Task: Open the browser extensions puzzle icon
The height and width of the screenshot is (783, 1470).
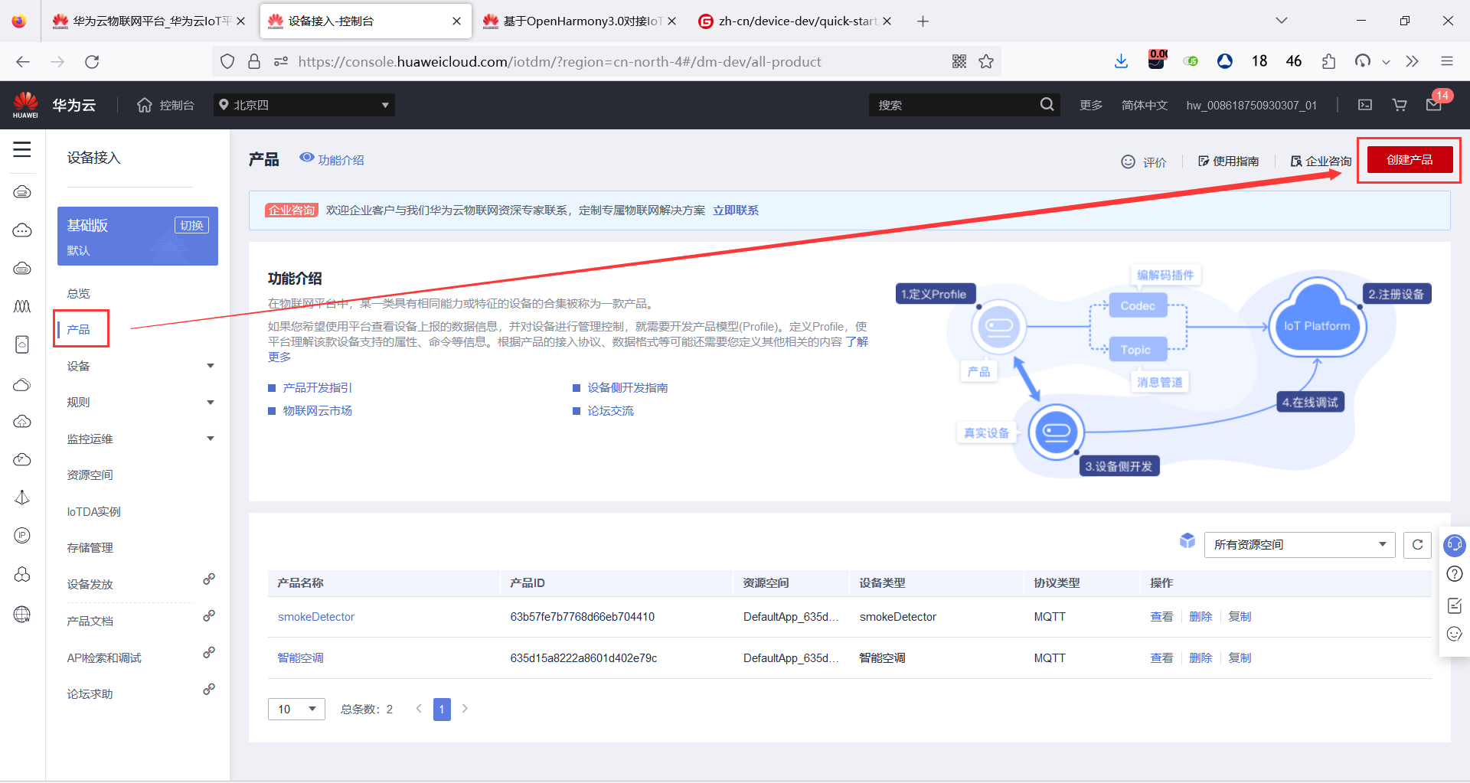Action: [1328, 61]
